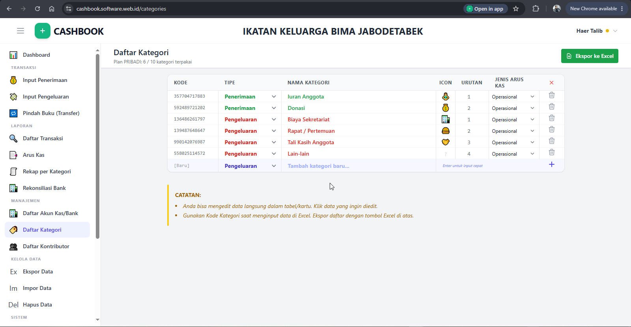Open Daftar Akun Kas/Bank

(47, 213)
